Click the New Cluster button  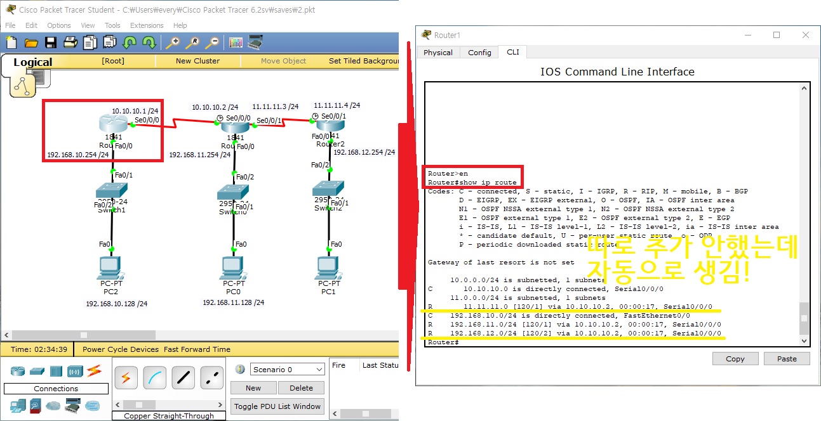[197, 61]
